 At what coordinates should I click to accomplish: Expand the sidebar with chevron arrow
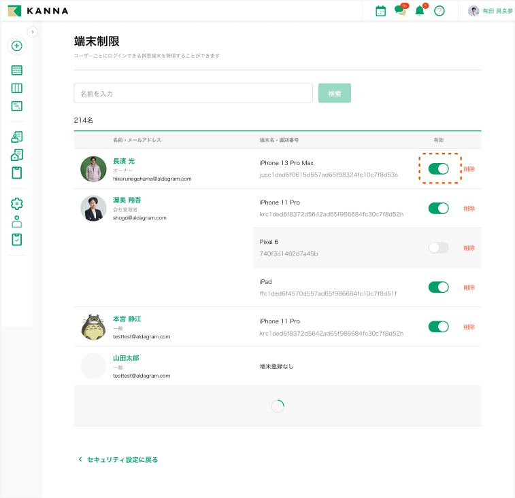(33, 32)
